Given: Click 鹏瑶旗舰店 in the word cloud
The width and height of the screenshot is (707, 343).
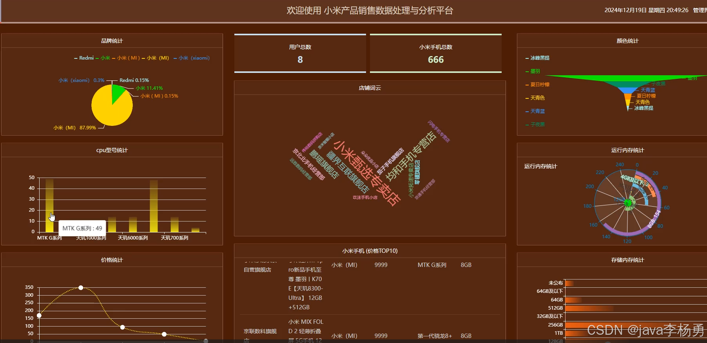Looking at the screenshot, I should coord(324,164).
